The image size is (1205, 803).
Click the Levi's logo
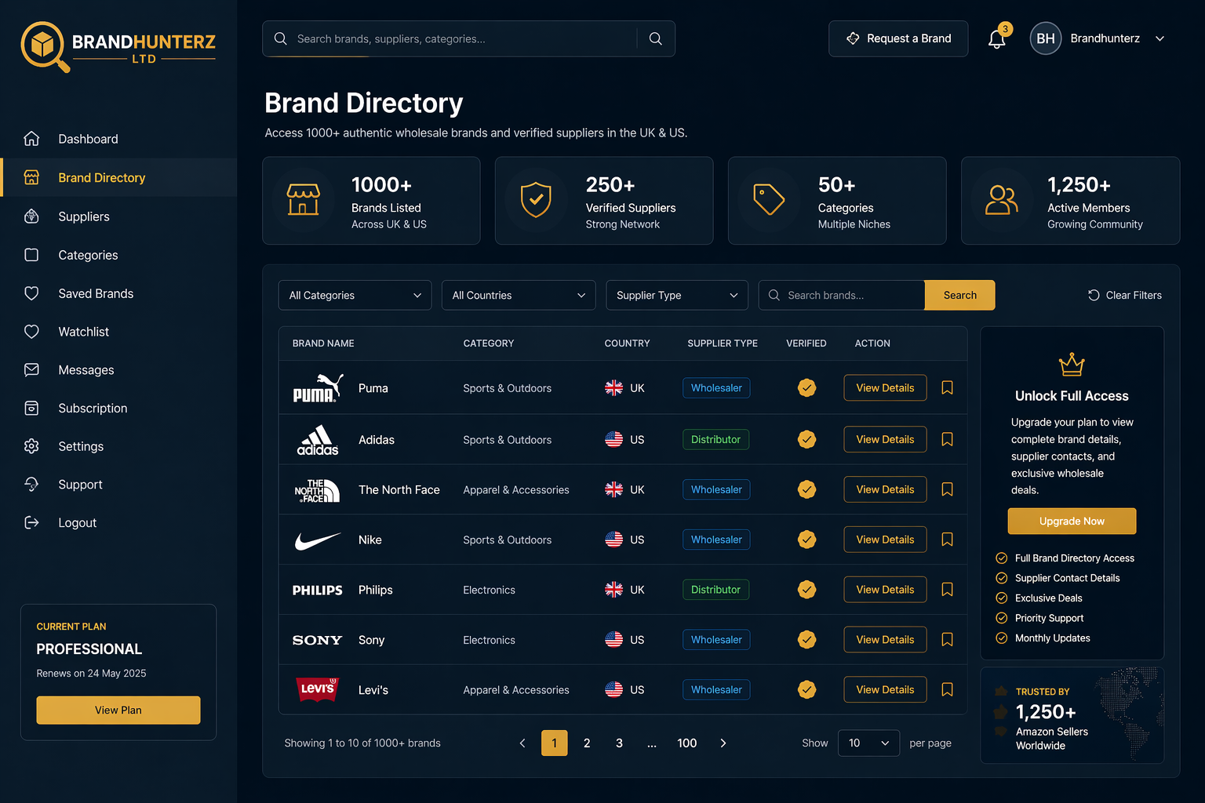(x=317, y=689)
